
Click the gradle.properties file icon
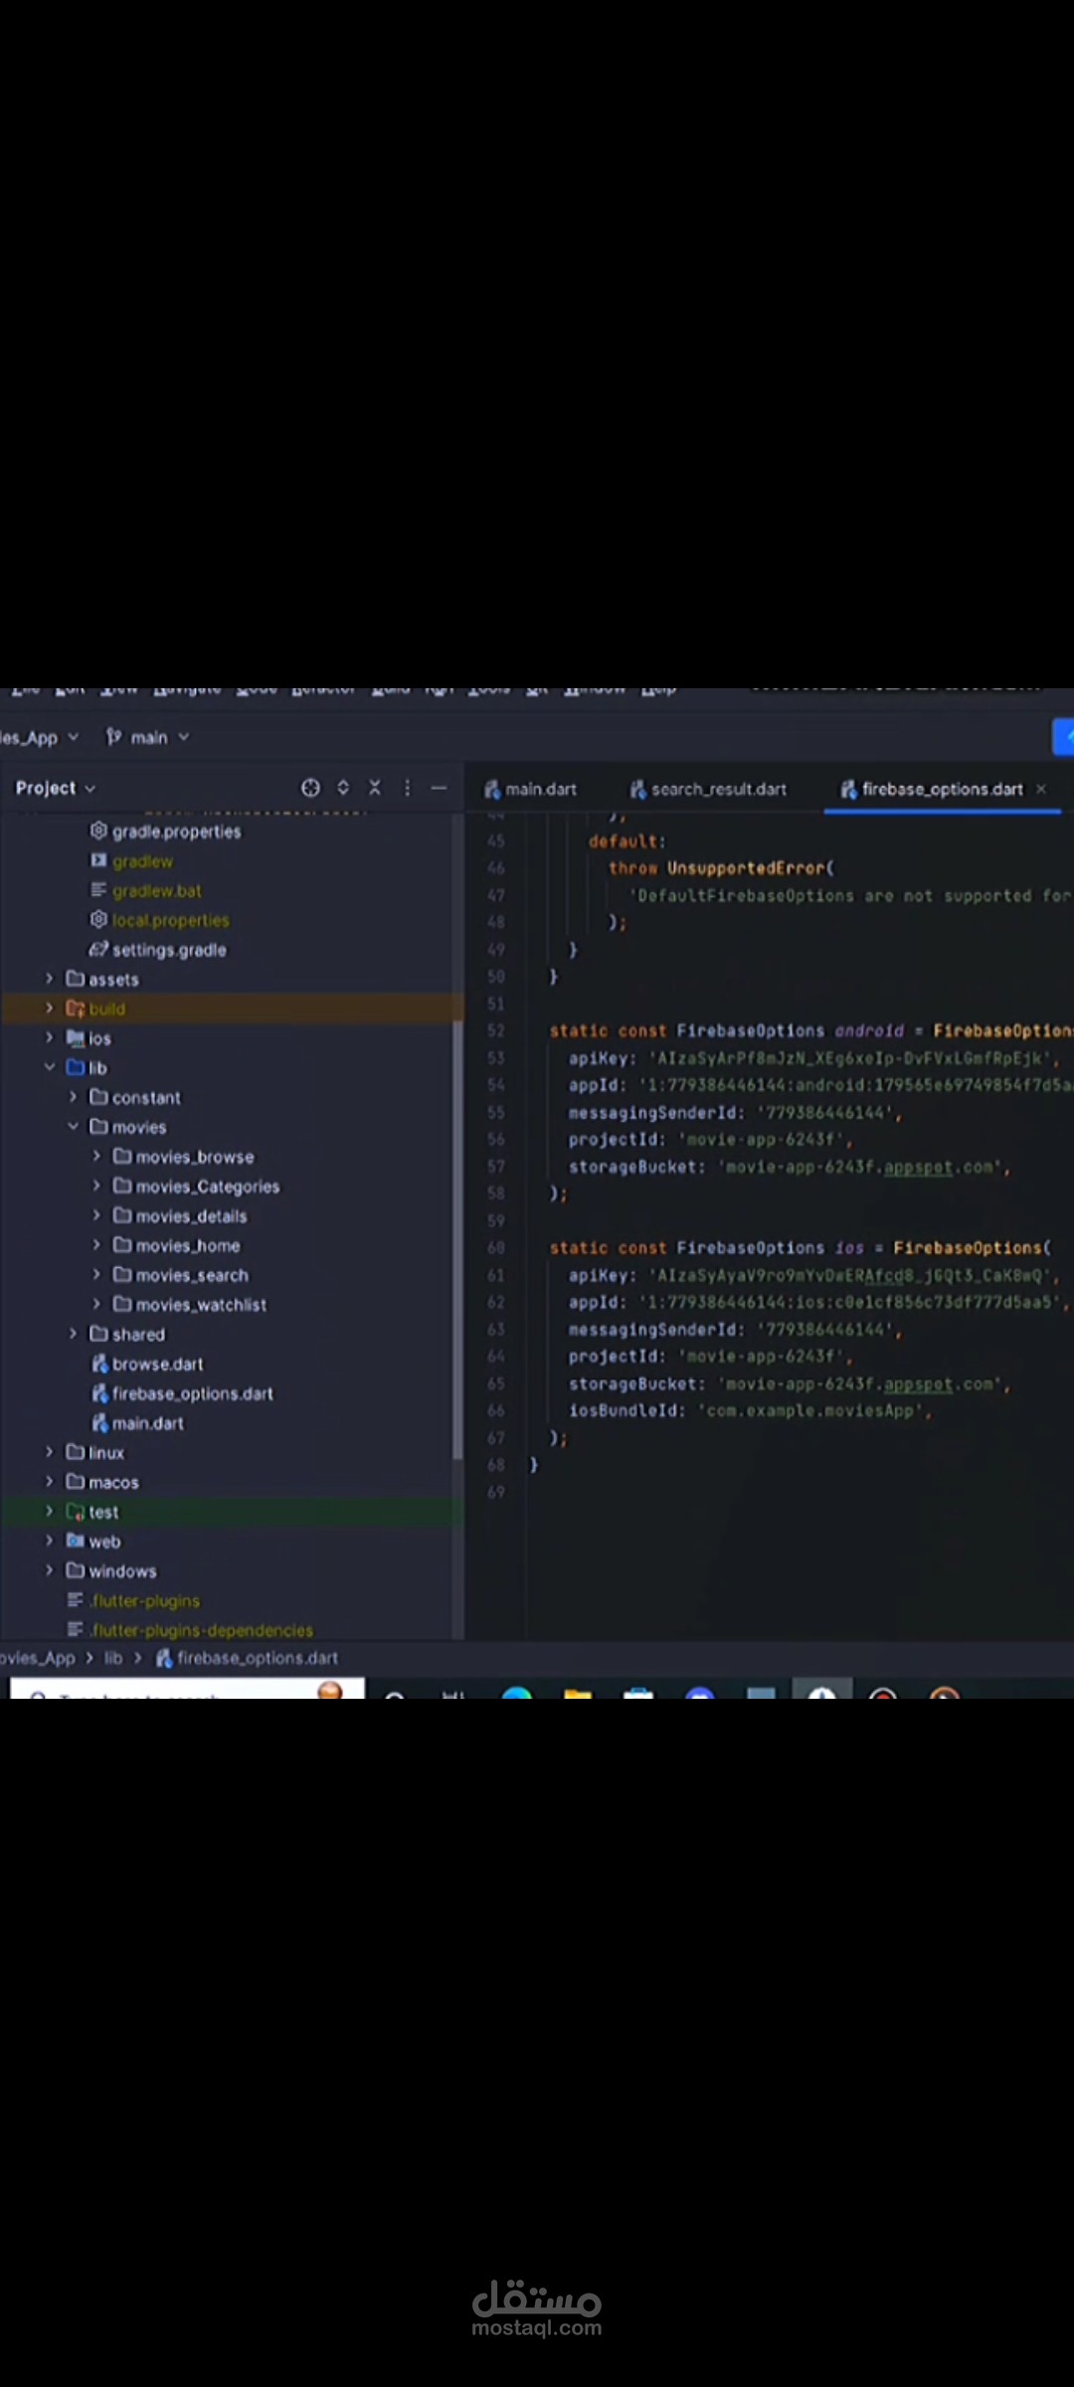click(x=98, y=830)
